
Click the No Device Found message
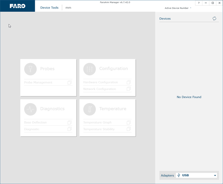tap(189, 97)
